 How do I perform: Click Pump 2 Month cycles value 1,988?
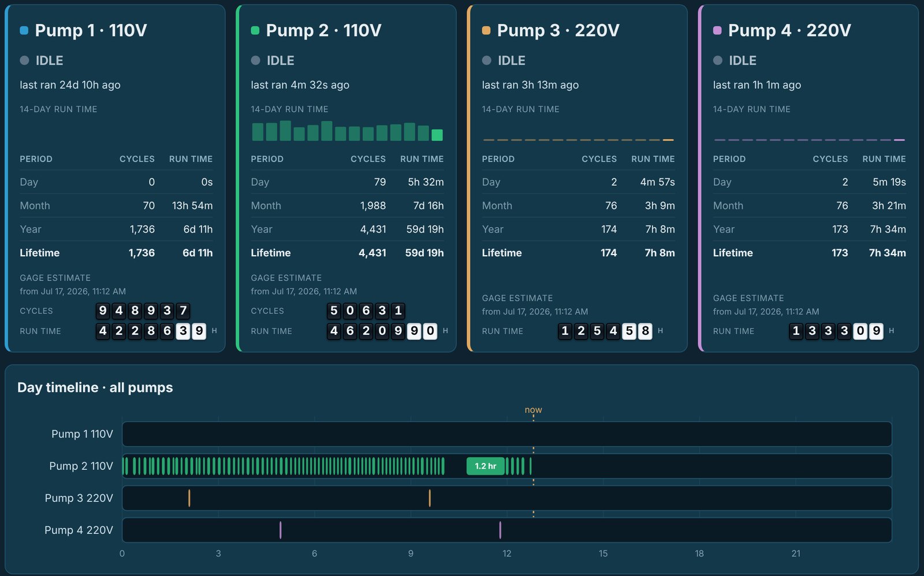373,205
